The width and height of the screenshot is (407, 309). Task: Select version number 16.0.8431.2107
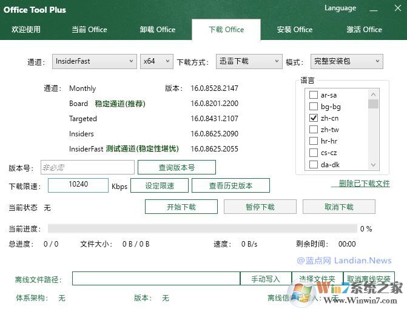tap(214, 119)
